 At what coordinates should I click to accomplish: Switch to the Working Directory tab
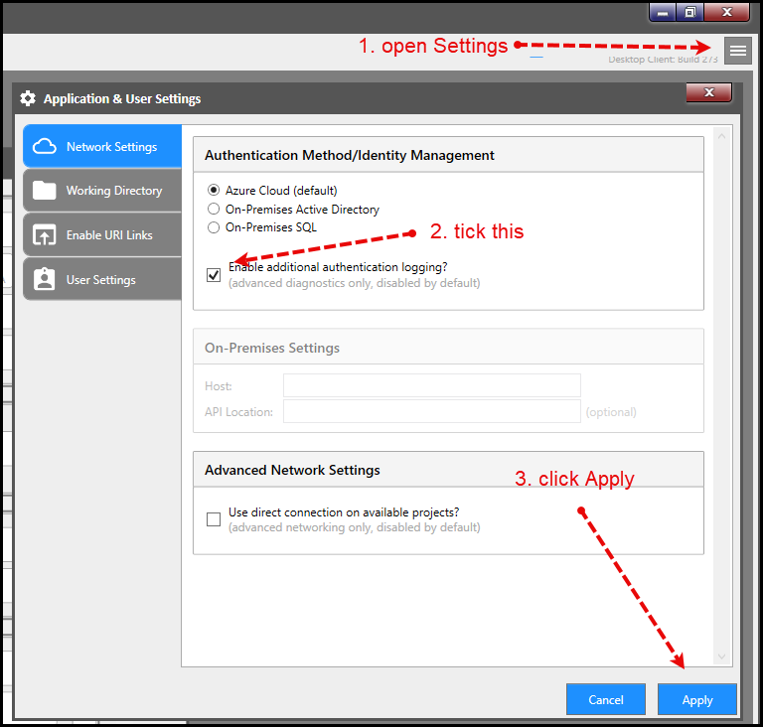(x=102, y=191)
